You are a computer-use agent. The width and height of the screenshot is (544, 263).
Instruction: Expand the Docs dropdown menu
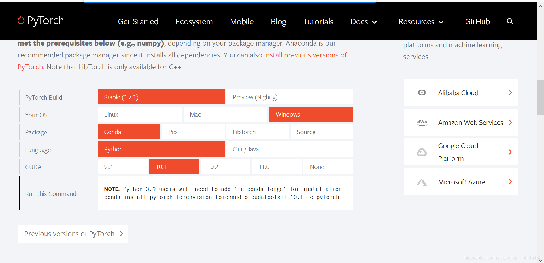click(364, 22)
